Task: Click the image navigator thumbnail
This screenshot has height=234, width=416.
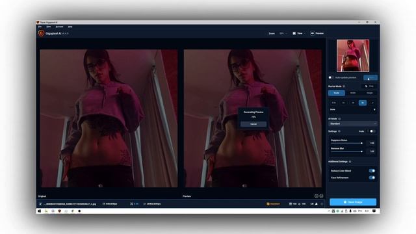Action: coord(353,56)
